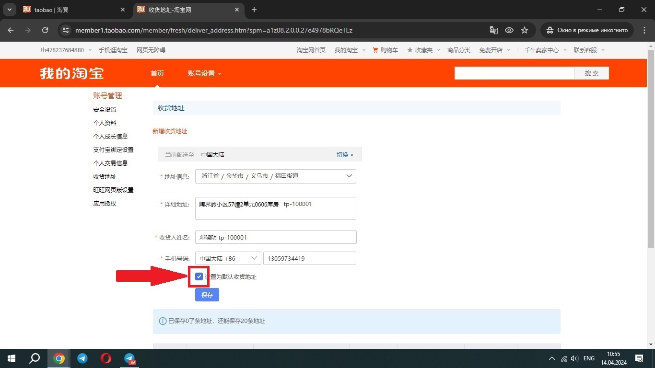Screen dimensions: 655x368
Task: Click the info icon in saved-address notice
Action: [x=163, y=321]
